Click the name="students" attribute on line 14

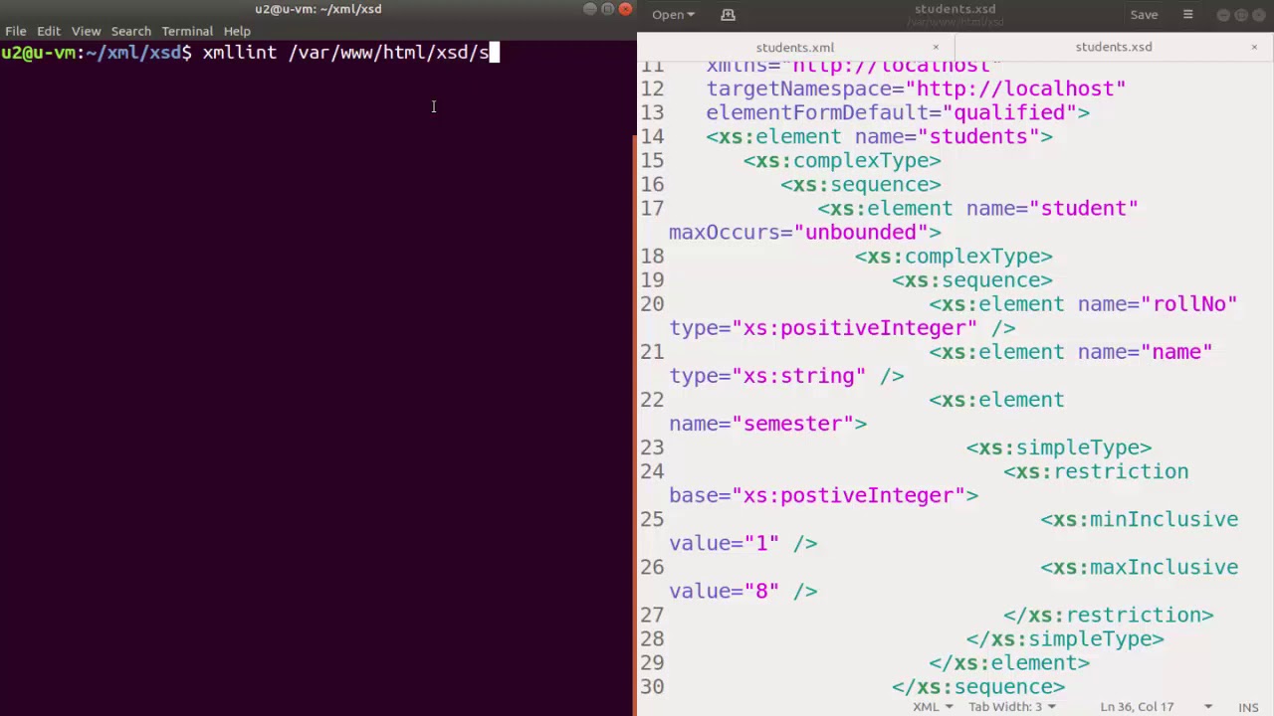[x=947, y=136]
